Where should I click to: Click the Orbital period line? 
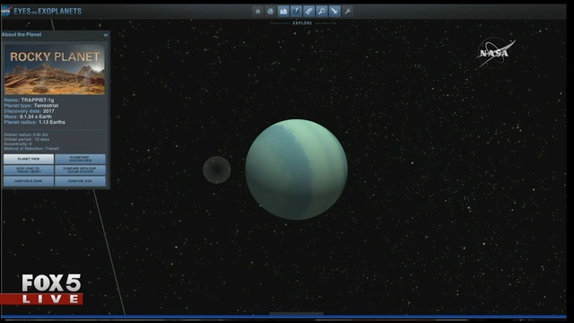tap(26, 139)
